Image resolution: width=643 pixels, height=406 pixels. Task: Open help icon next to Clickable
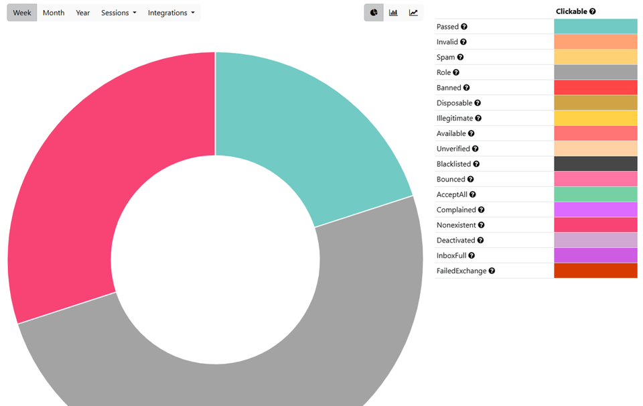pyautogui.click(x=593, y=11)
